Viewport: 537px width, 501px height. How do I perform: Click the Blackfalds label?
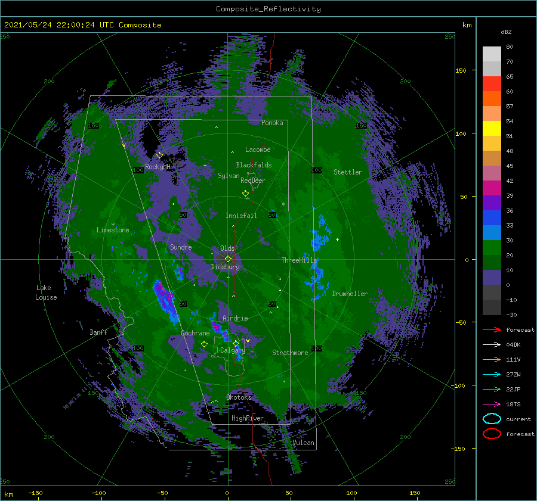(x=254, y=165)
